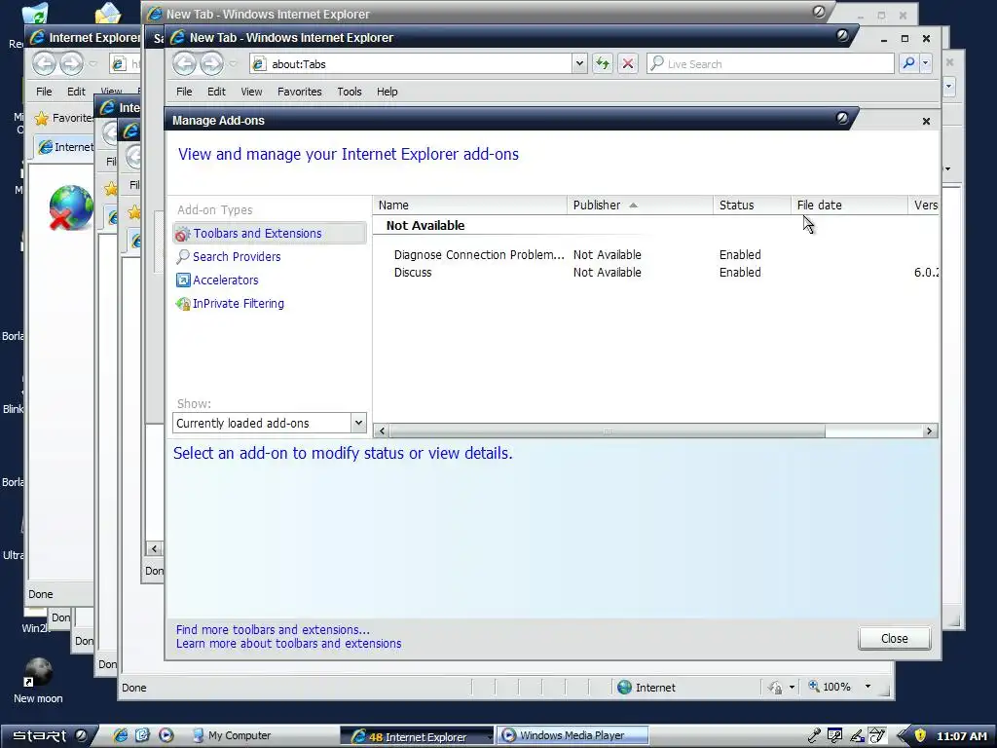This screenshot has width=997, height=748.
Task: Click the Refresh button next to the address bar
Action: click(x=602, y=63)
